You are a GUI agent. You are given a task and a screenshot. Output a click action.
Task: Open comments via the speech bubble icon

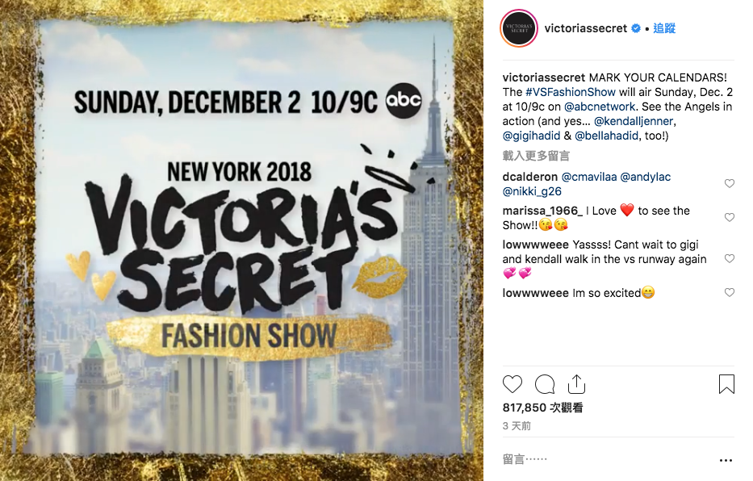(545, 384)
